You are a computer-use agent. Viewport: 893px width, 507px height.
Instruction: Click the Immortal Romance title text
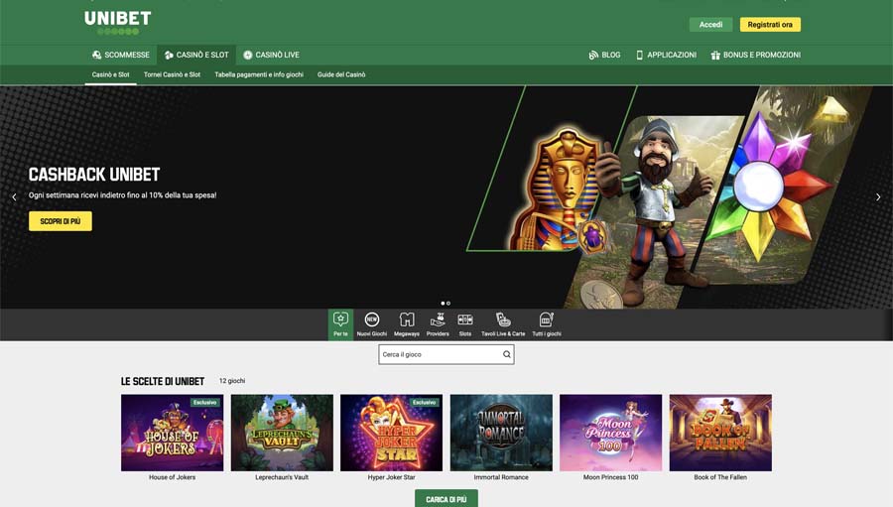pos(501,477)
